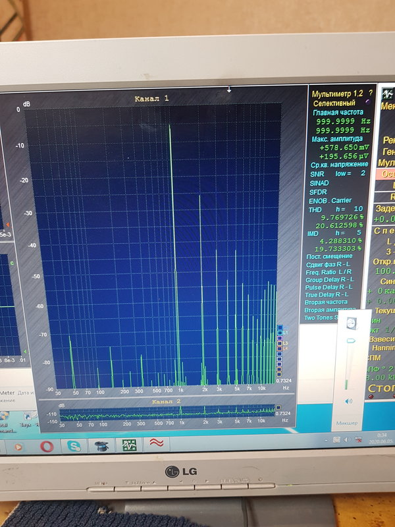Toggle the topmost blue trace marker
The width and height of the screenshot is (395, 527).
[280, 327]
